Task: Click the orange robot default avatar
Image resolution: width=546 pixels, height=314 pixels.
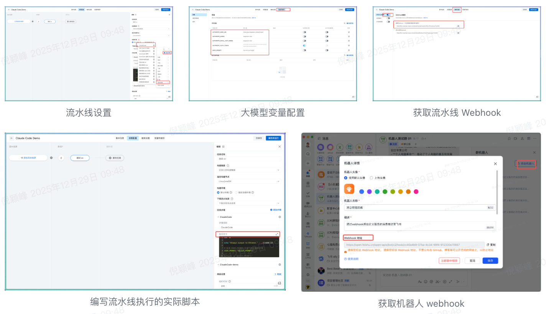Action: 349,189
